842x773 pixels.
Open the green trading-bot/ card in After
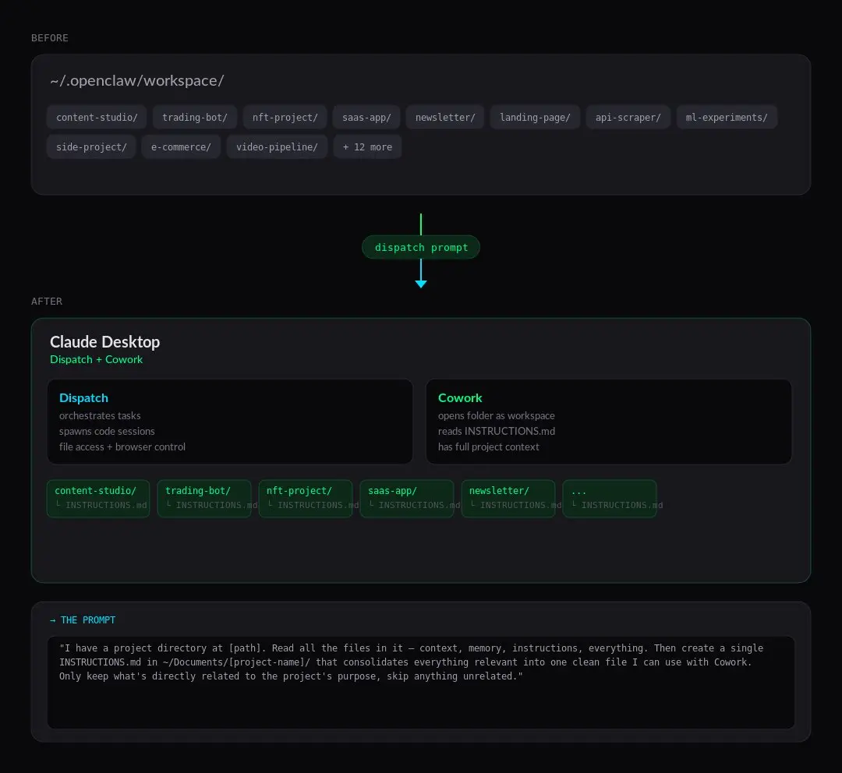[204, 499]
